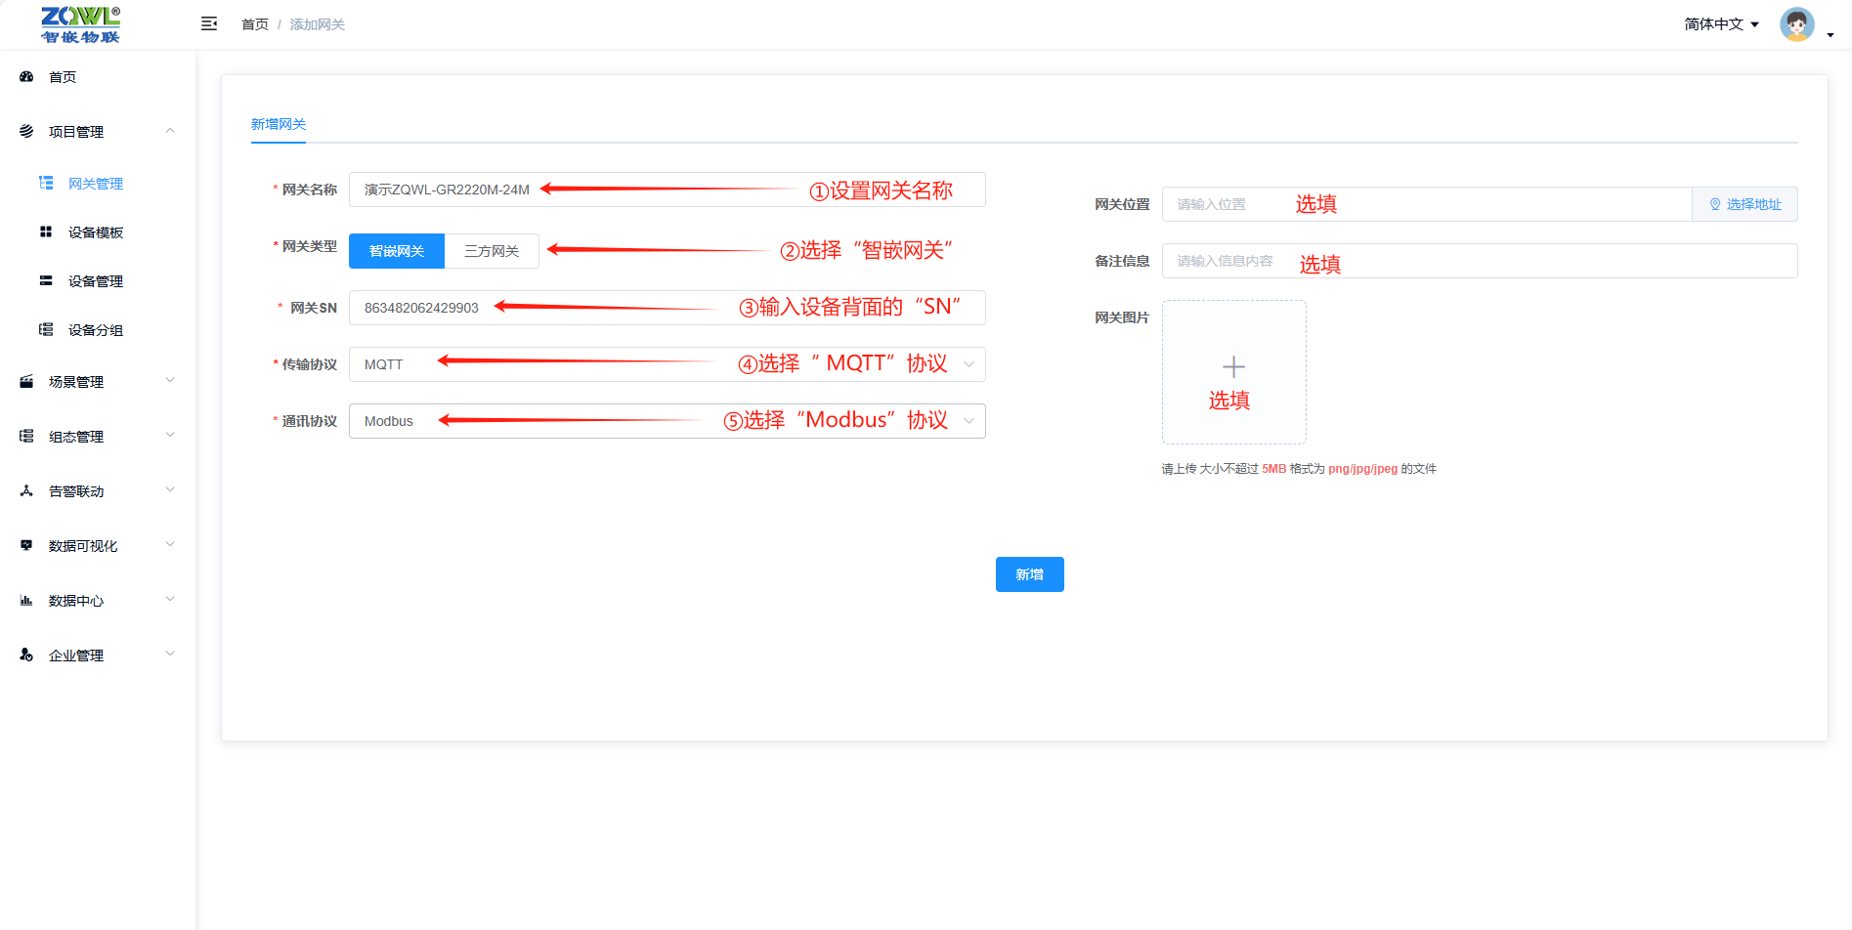Open 网关管理 submenu item
The image size is (1852, 930).
[x=98, y=184]
